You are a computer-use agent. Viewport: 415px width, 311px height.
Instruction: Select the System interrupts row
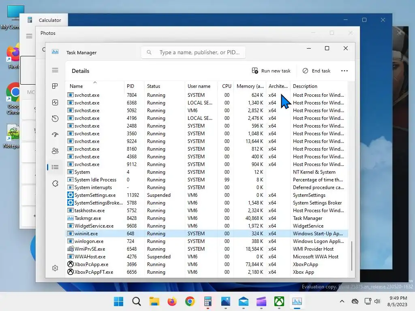207,187
